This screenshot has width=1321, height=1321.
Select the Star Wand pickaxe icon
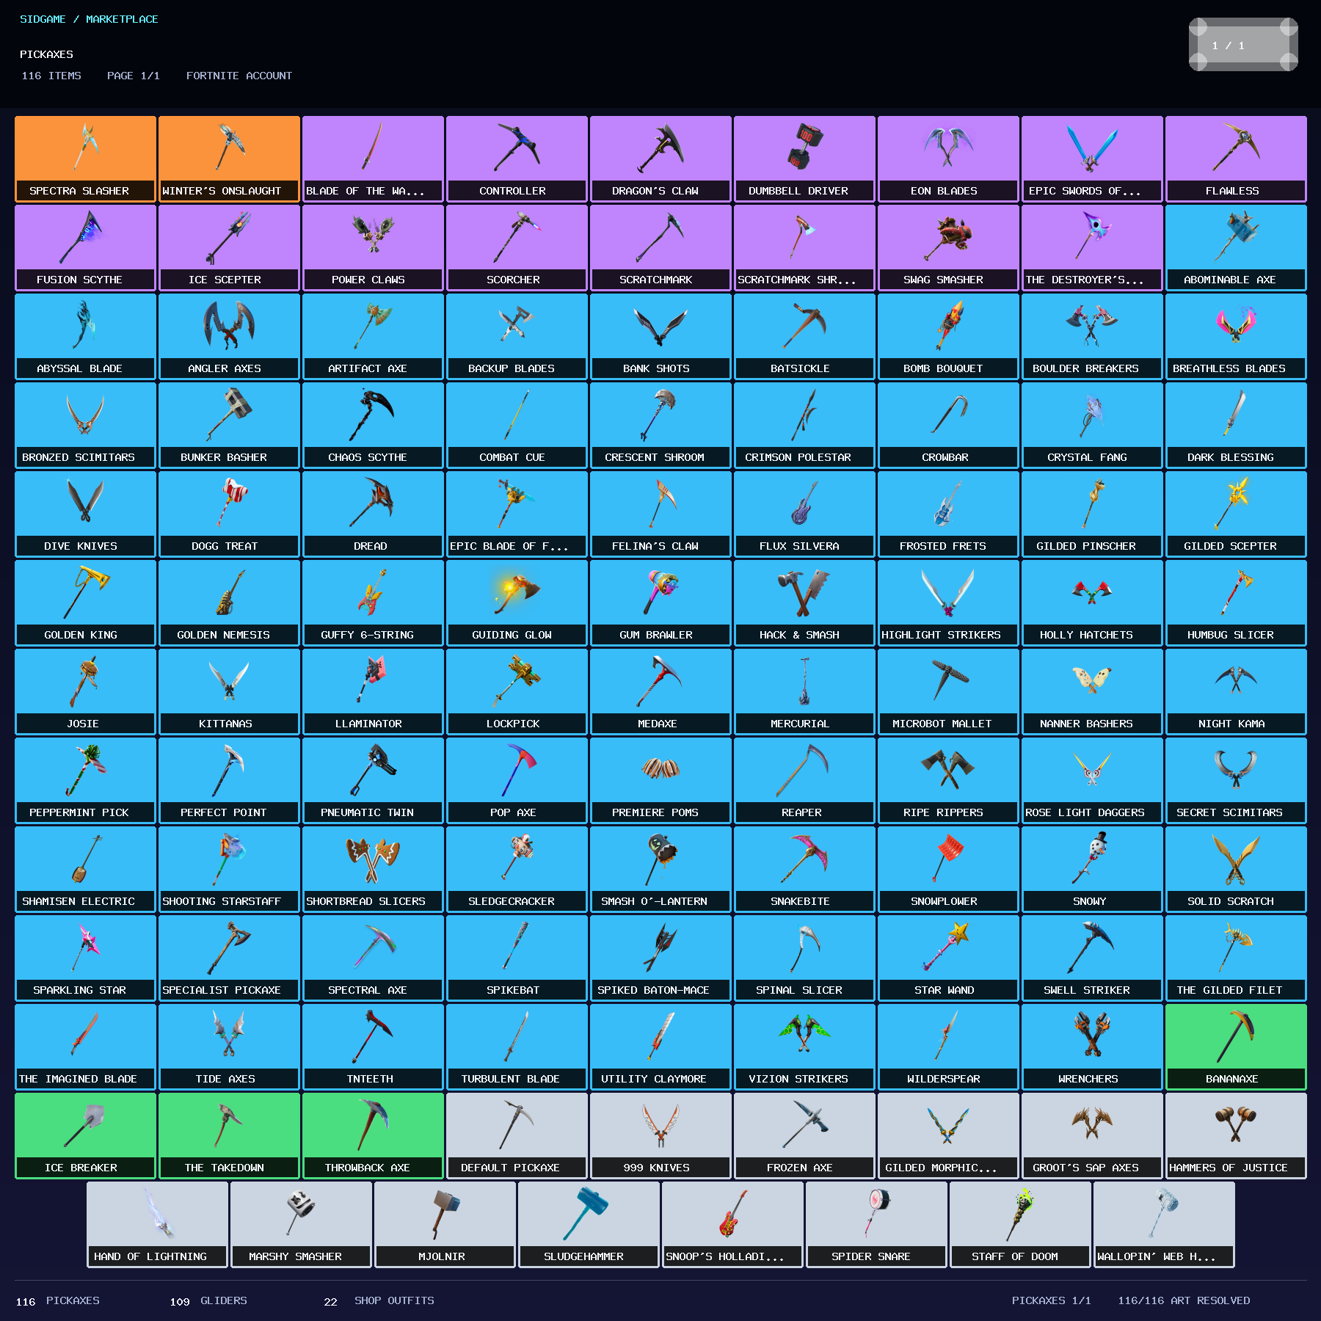click(948, 947)
